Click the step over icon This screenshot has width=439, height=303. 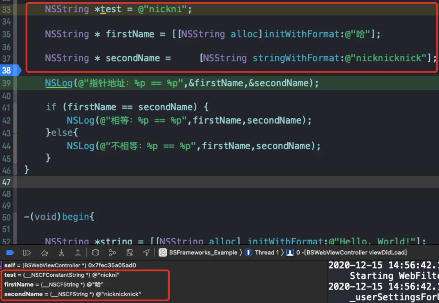[44, 252]
